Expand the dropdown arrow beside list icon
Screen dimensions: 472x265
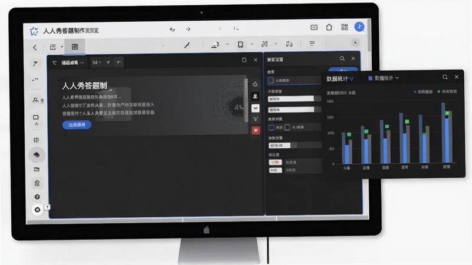tap(62, 47)
